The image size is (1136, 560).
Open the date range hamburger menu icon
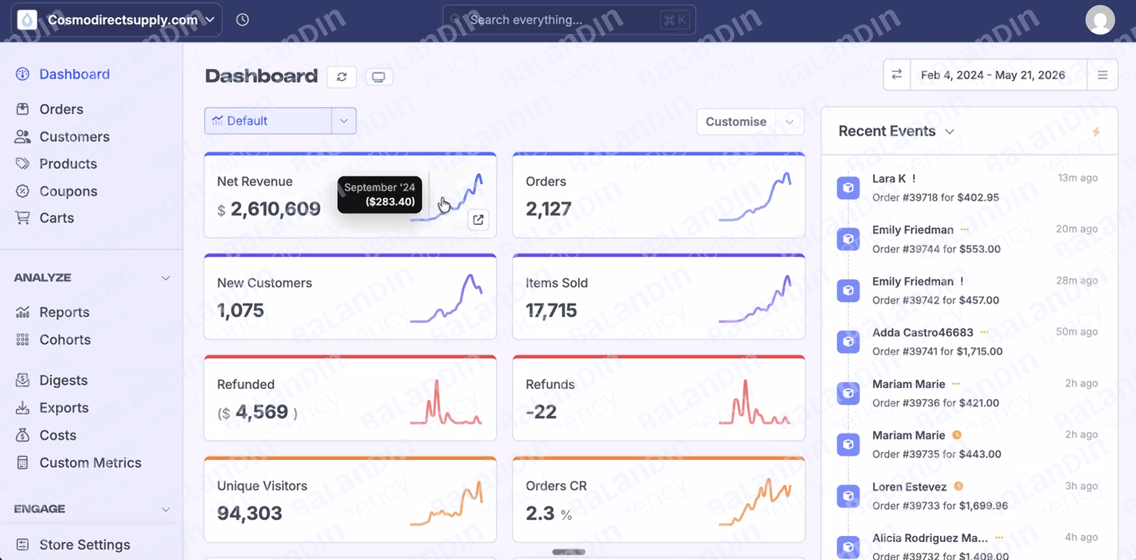(x=1102, y=75)
